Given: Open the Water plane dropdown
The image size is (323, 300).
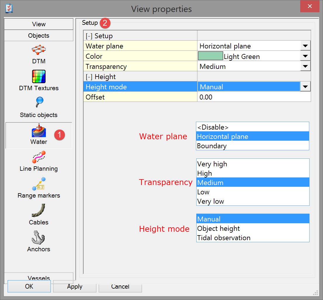Looking at the screenshot, I should 305,46.
